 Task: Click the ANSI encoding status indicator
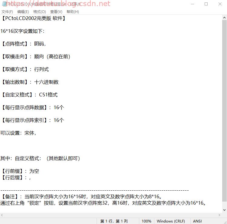[x=197, y=221]
